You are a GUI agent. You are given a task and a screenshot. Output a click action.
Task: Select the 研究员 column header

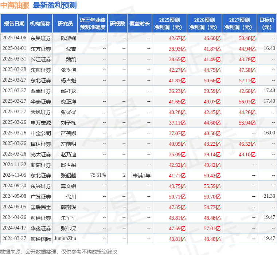tap(65, 23)
